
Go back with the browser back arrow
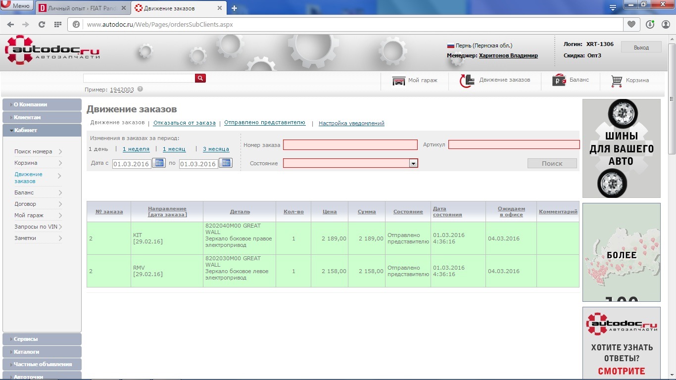10,24
